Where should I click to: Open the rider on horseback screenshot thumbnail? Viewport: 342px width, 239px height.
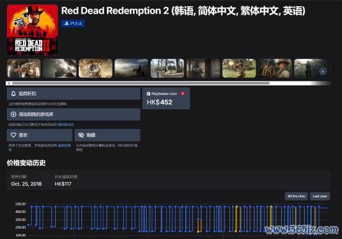pyautogui.click(x=131, y=68)
